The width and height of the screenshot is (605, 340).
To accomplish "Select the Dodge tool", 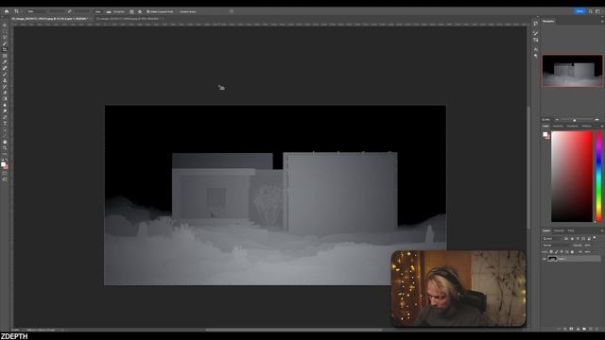I will pos(5,111).
